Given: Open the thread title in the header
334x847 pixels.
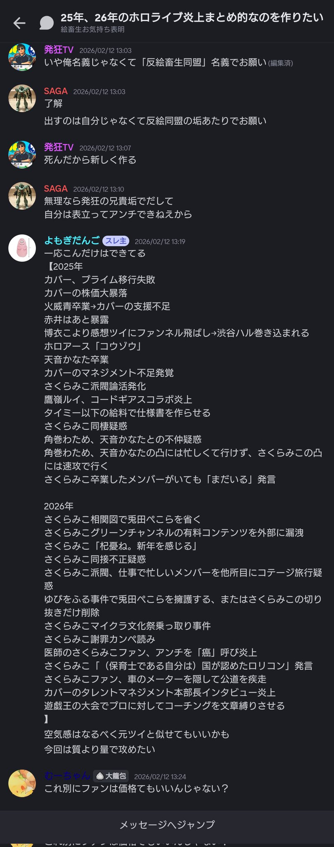Looking at the screenshot, I should (192, 18).
